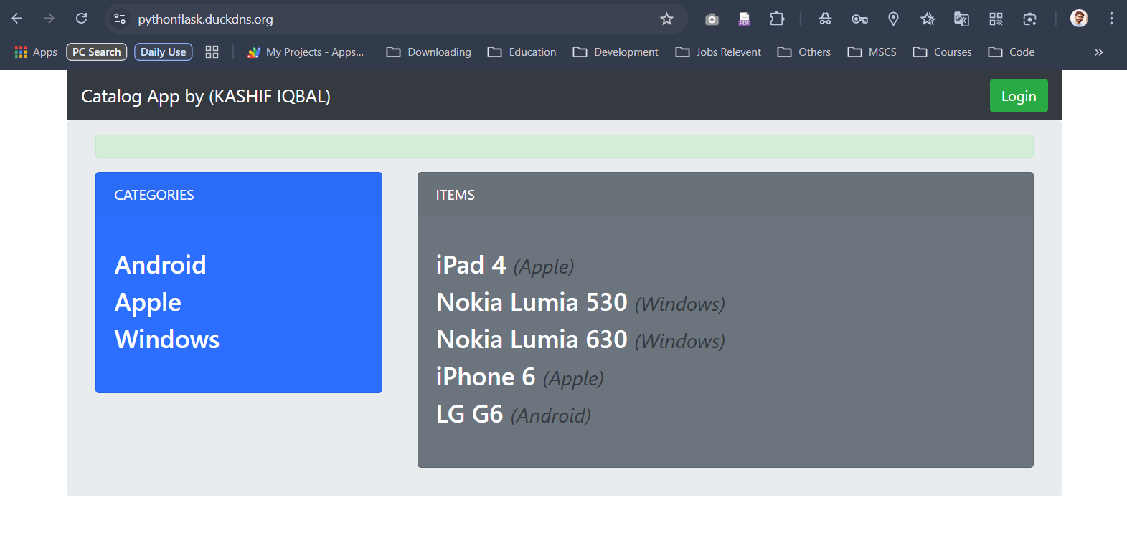Click the green Login button
Screen dimensions: 1127x535
pos(1019,96)
